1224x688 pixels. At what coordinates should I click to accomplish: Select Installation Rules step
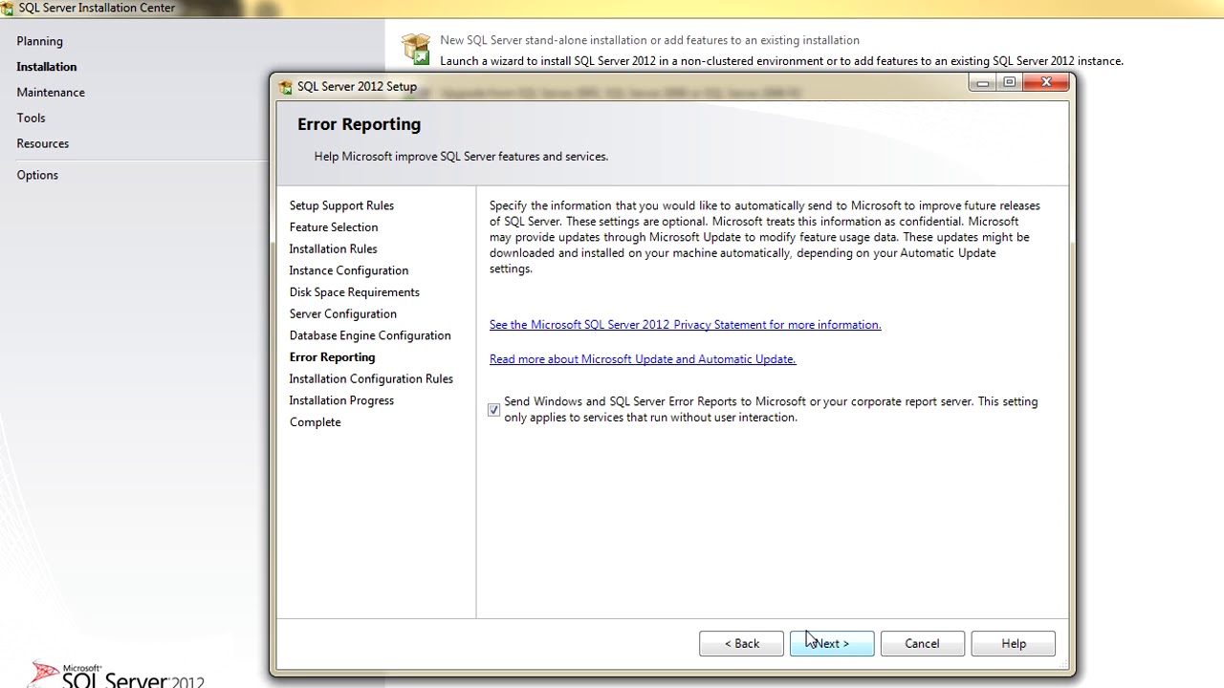click(333, 249)
